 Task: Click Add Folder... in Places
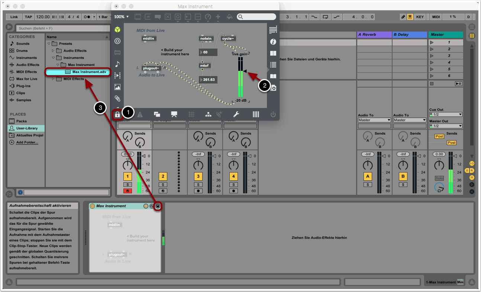pos(27,142)
